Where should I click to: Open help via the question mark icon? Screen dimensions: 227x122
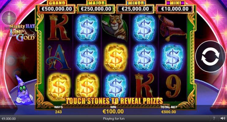click(x=214, y=119)
